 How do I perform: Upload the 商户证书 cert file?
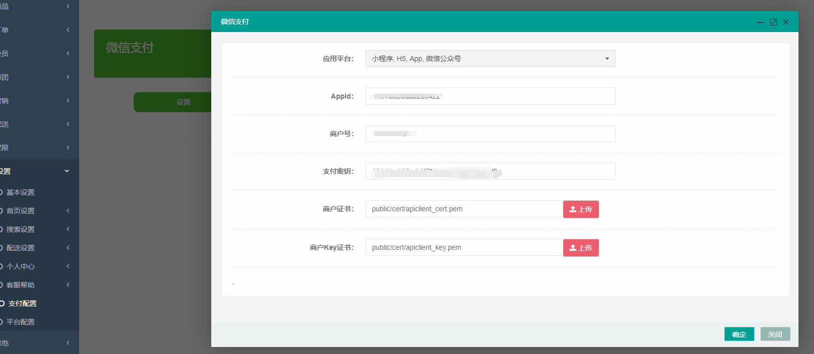pos(581,209)
